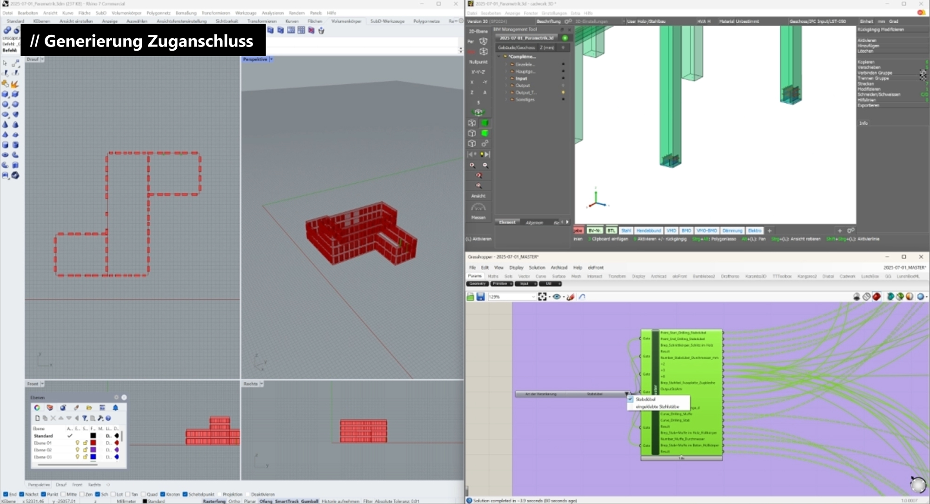The image size is (930, 504).
Task: Open the Perspektive viewport title dropdown
Action: [271, 60]
